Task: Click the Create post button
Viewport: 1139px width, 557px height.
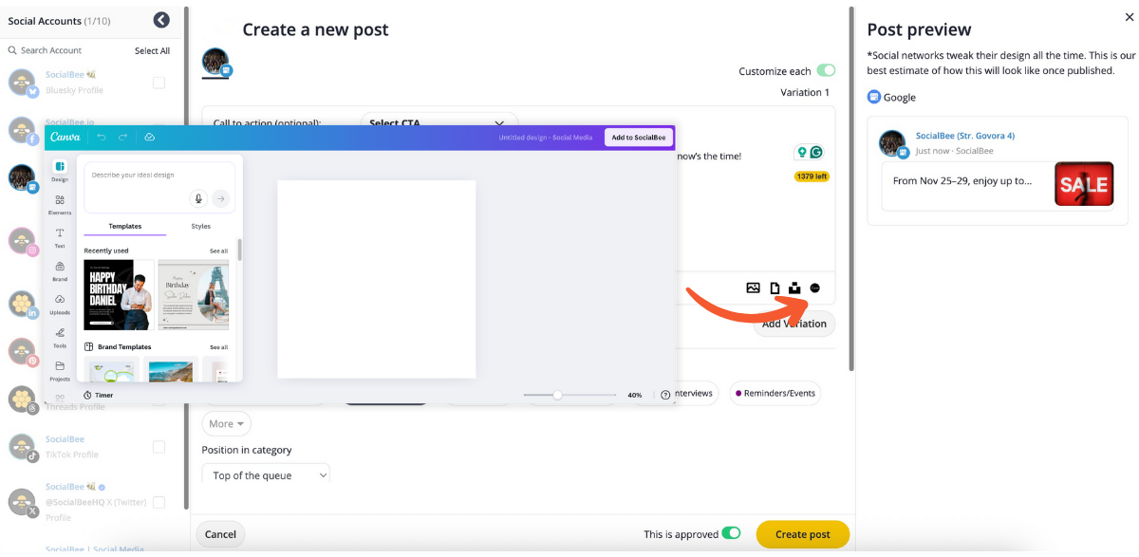Action: [x=802, y=534]
